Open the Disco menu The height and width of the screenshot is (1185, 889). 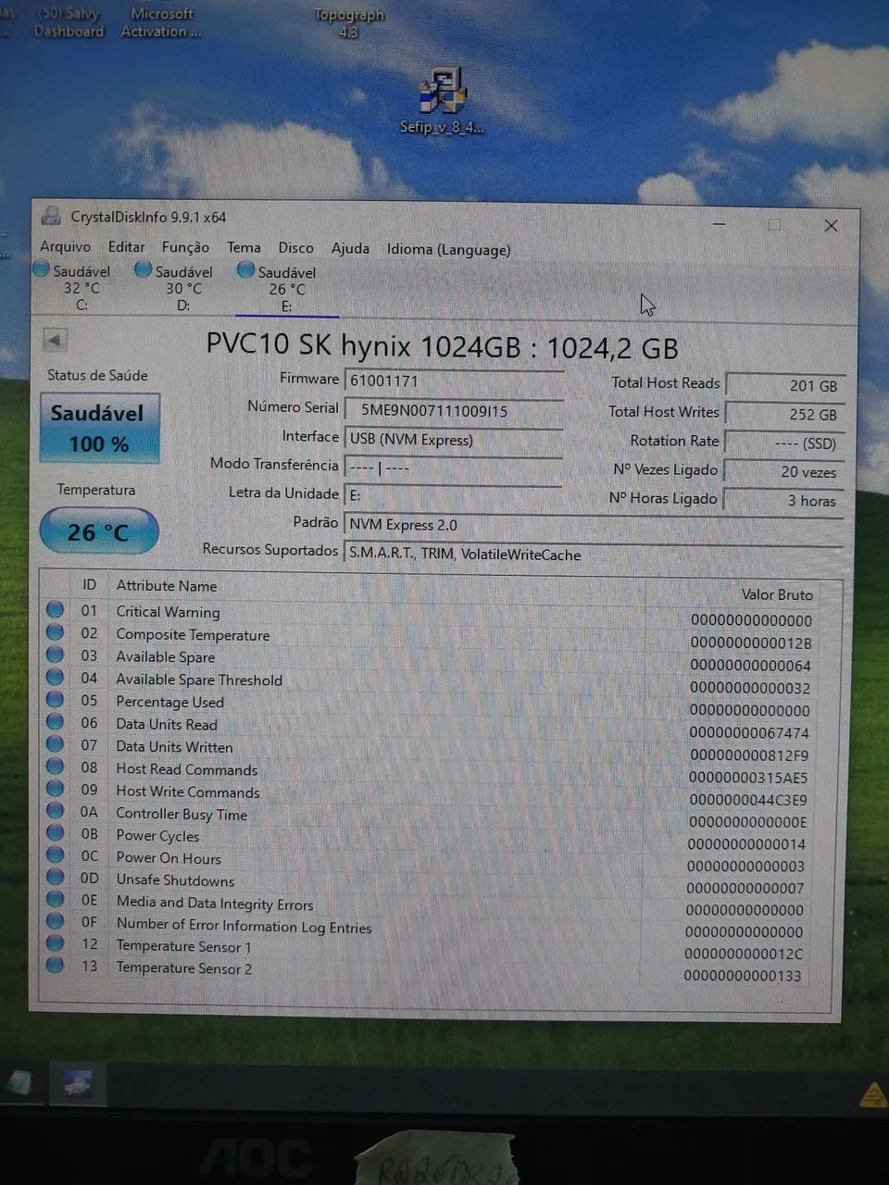coord(295,247)
